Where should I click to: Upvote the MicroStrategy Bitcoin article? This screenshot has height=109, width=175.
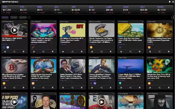click(x=5, y=88)
